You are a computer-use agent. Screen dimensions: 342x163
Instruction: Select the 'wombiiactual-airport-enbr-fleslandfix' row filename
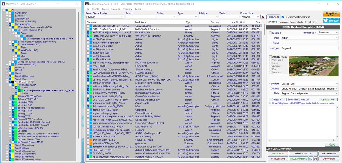click(x=113, y=130)
